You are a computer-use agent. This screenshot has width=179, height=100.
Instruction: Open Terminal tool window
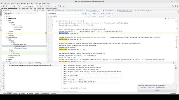tap(30, 93)
